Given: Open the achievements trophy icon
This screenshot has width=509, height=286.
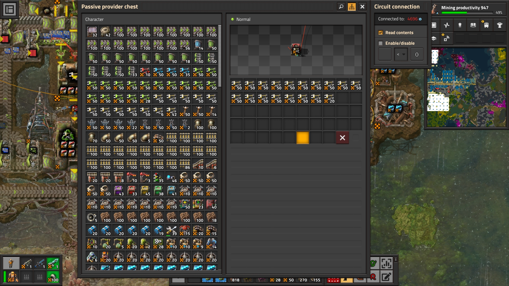Looking at the screenshot, I should (500, 25).
